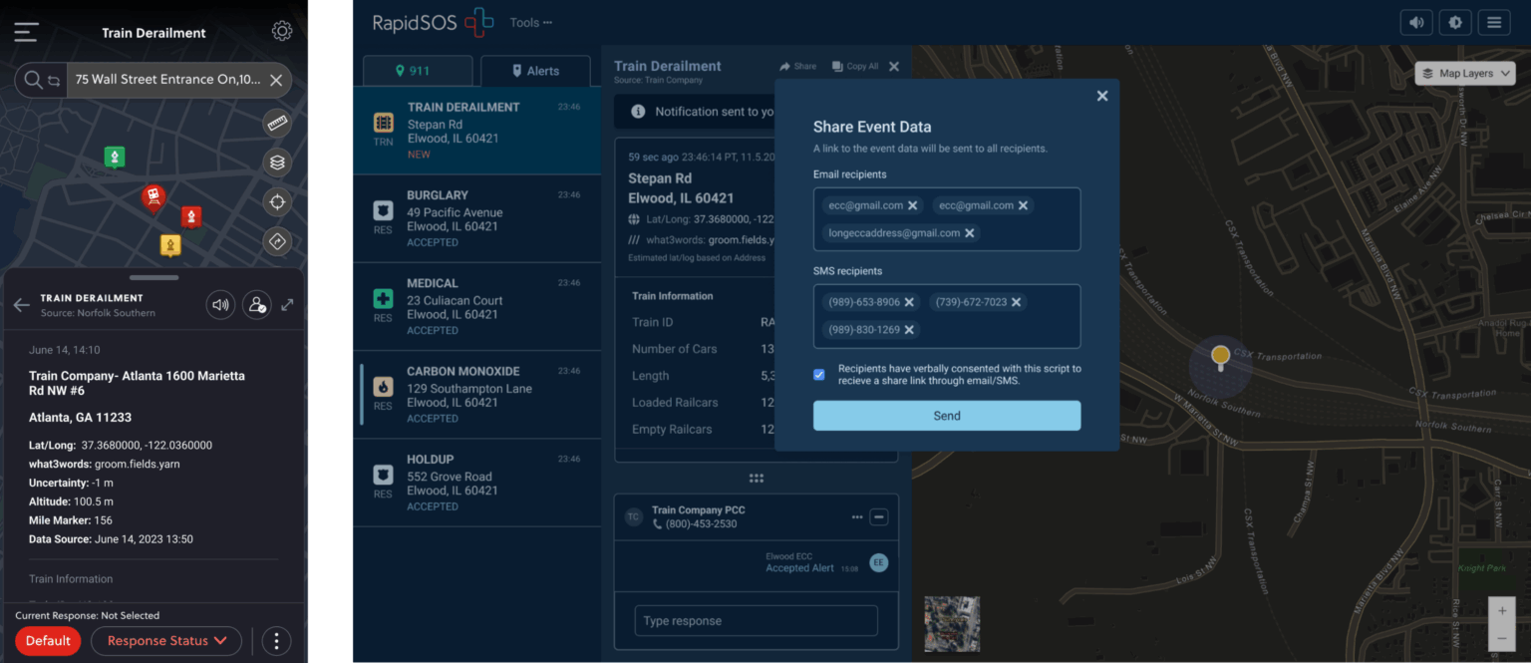Viewport: 1531px width, 663px height.
Task: Toggle the verbal consent checkbox
Action: (819, 375)
